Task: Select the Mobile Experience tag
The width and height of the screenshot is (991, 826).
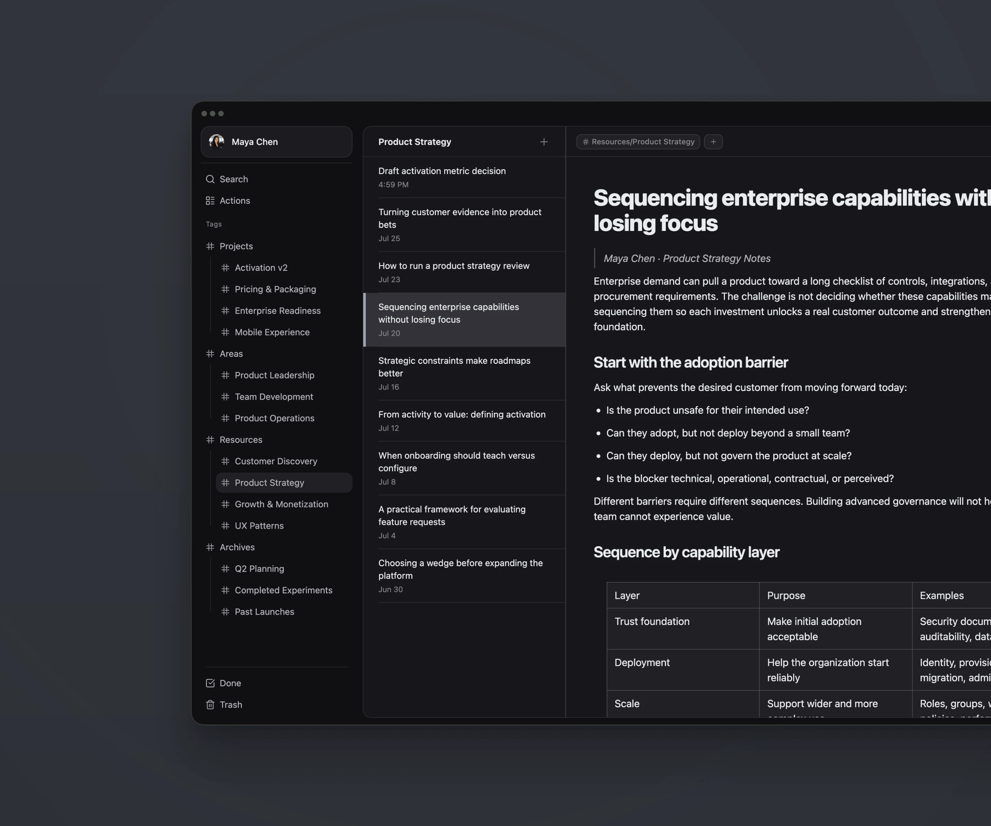Action: (284, 332)
